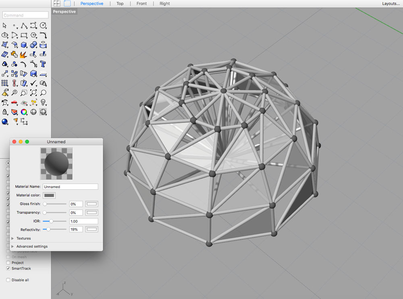
Task: Select the Single Point tool
Action: [15, 26]
